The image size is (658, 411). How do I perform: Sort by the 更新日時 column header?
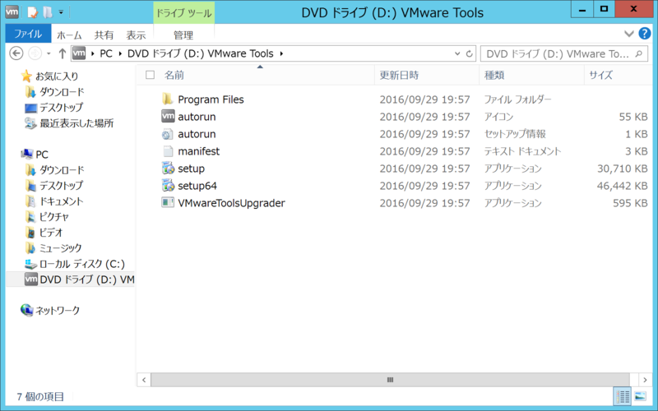[x=399, y=75]
